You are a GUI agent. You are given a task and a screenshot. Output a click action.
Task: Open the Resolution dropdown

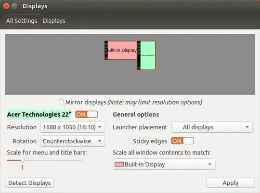[x=73, y=127]
